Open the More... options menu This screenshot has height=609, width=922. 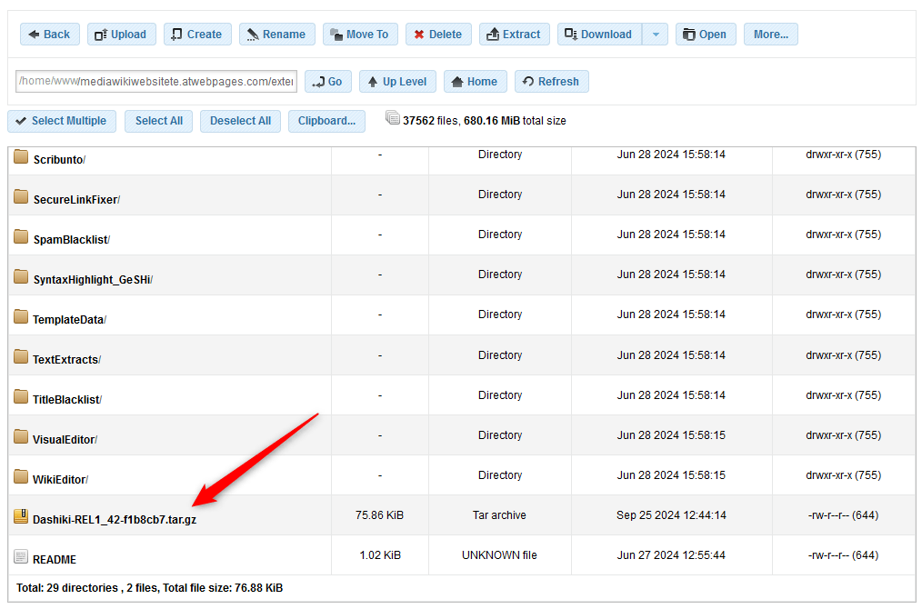pos(770,34)
